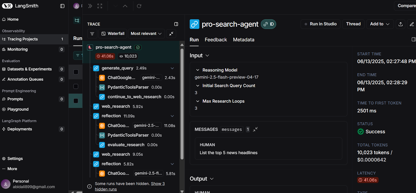Click the red latency 41.06s badge in the details panel
This screenshot has height=193, width=416.
[x=368, y=180]
